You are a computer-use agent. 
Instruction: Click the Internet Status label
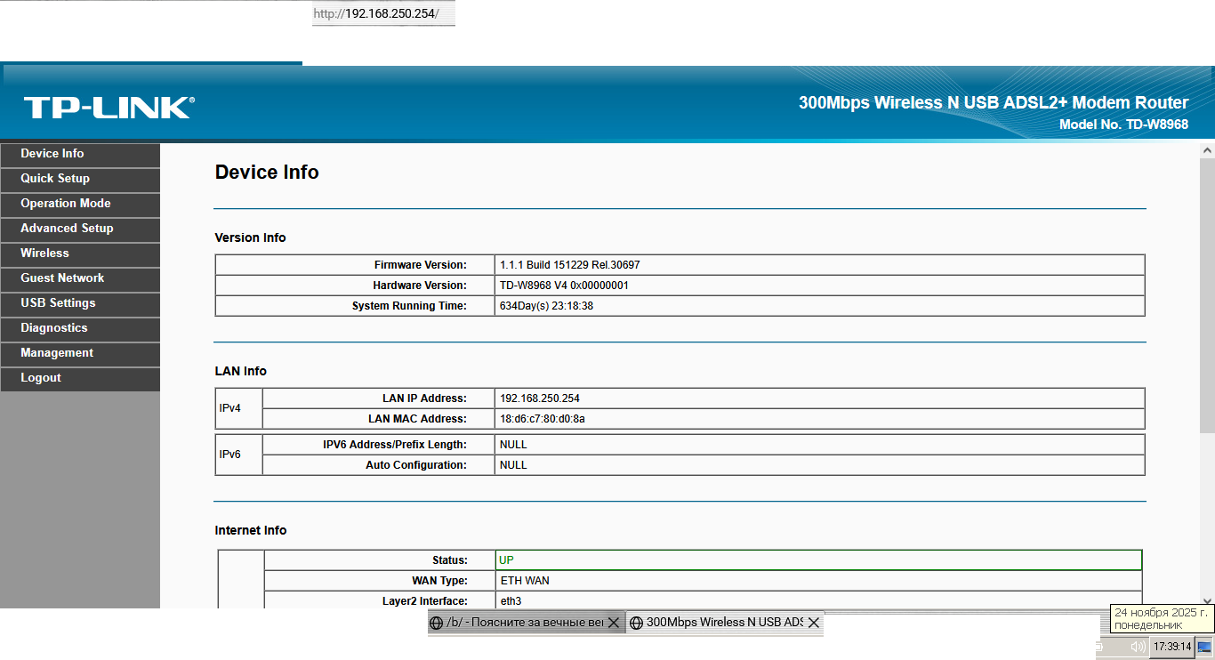[450, 560]
